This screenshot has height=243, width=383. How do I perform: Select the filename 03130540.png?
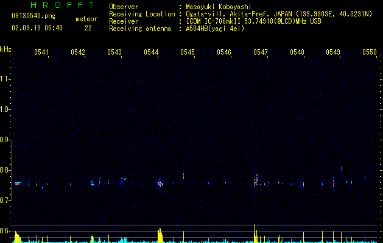click(x=33, y=16)
